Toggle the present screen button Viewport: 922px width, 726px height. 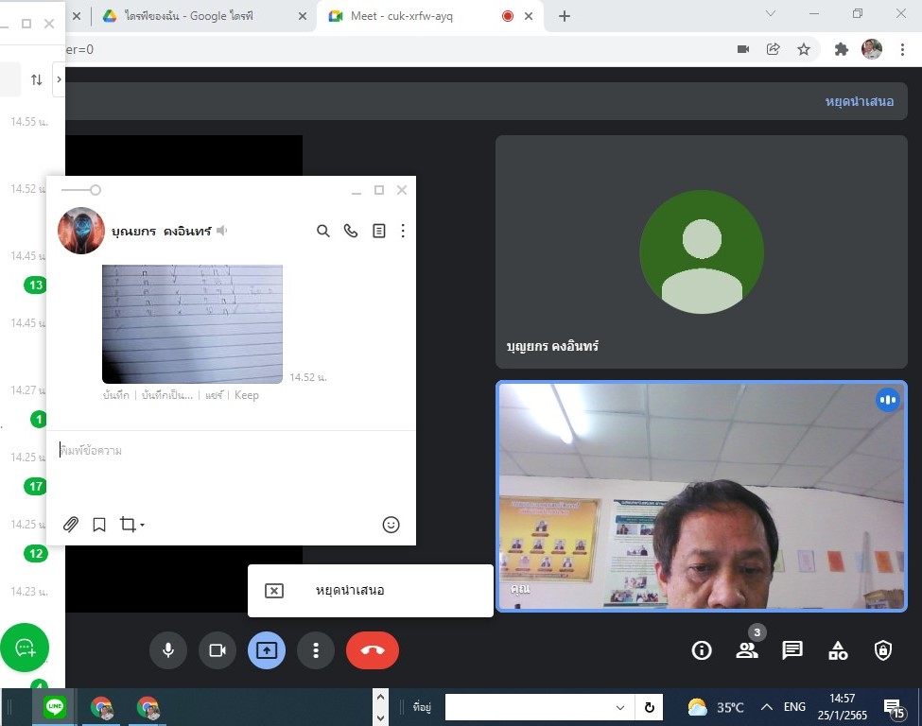[x=267, y=650]
